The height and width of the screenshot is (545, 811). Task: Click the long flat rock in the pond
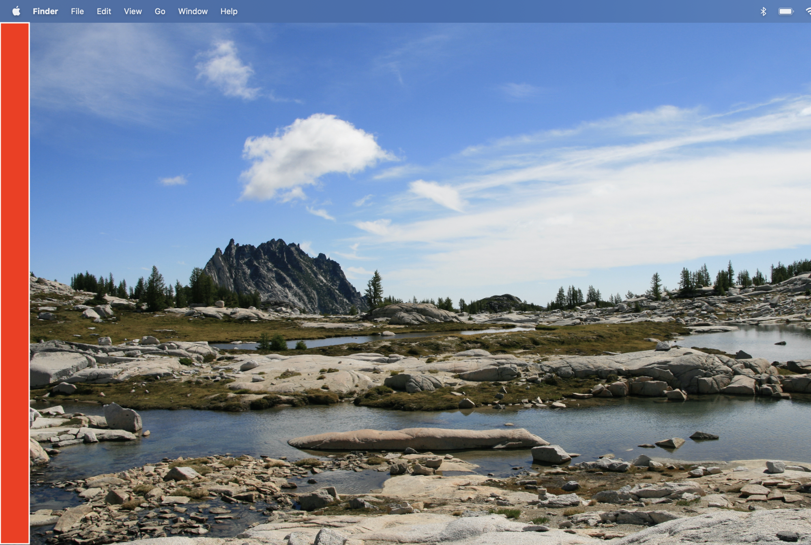click(x=418, y=439)
